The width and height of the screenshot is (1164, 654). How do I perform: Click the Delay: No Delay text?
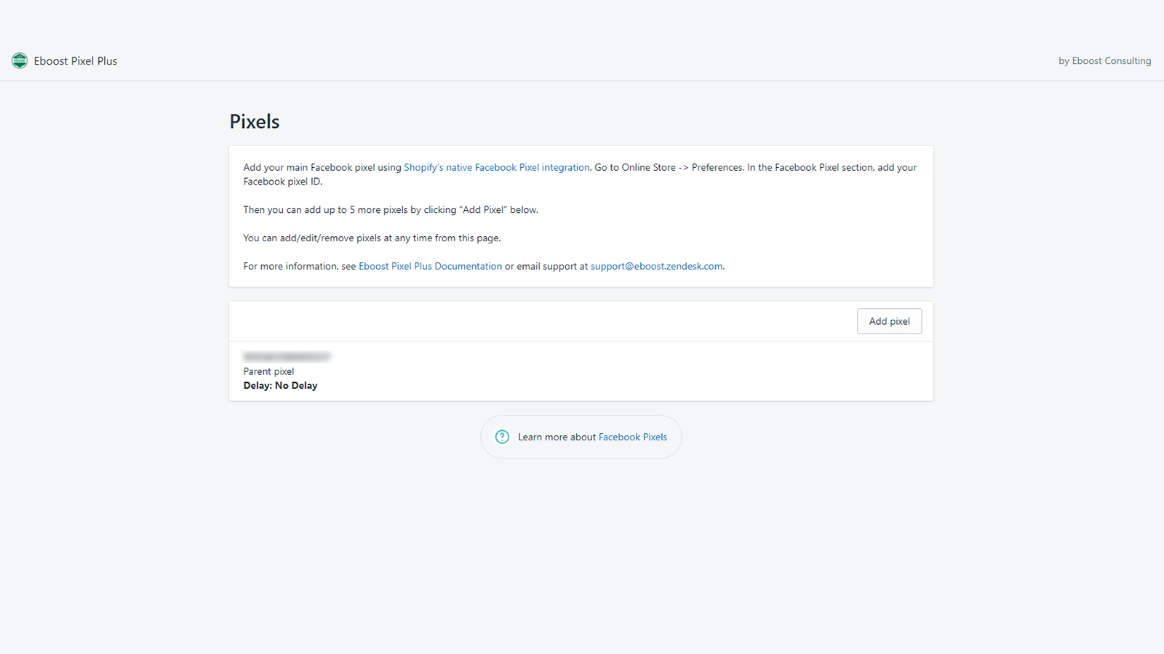280,386
